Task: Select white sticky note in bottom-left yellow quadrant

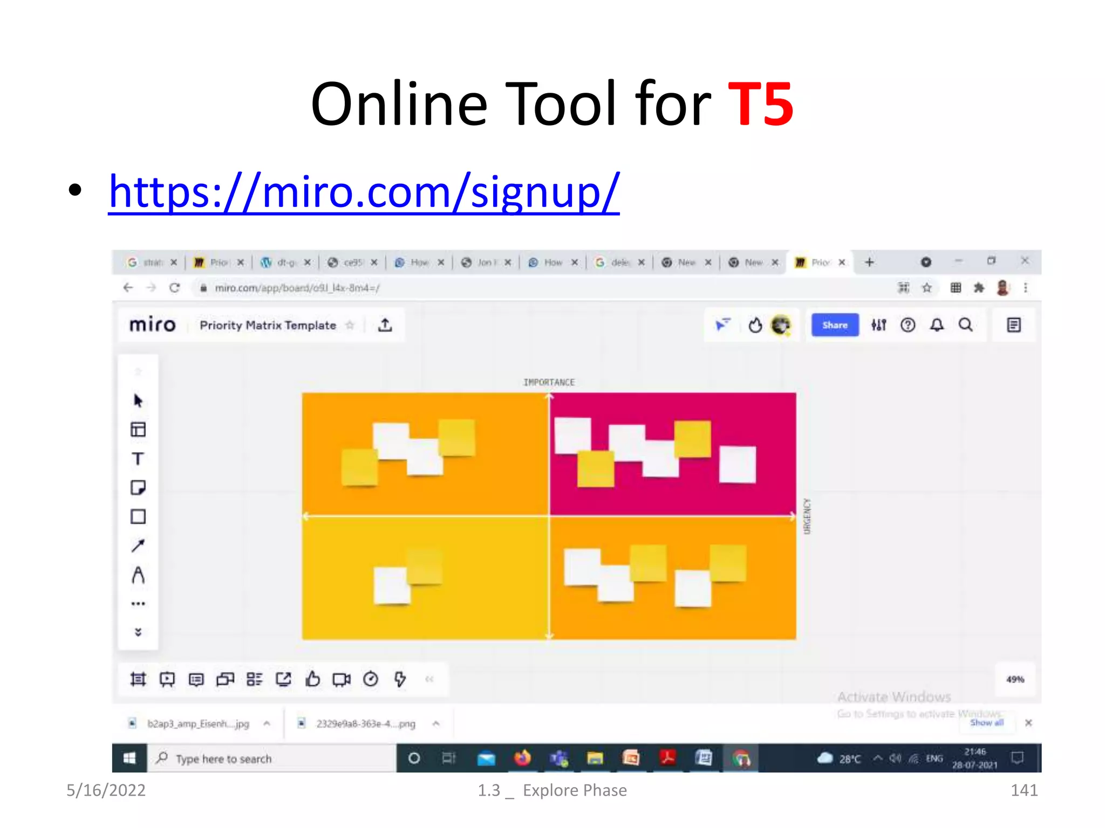Action: click(x=391, y=585)
